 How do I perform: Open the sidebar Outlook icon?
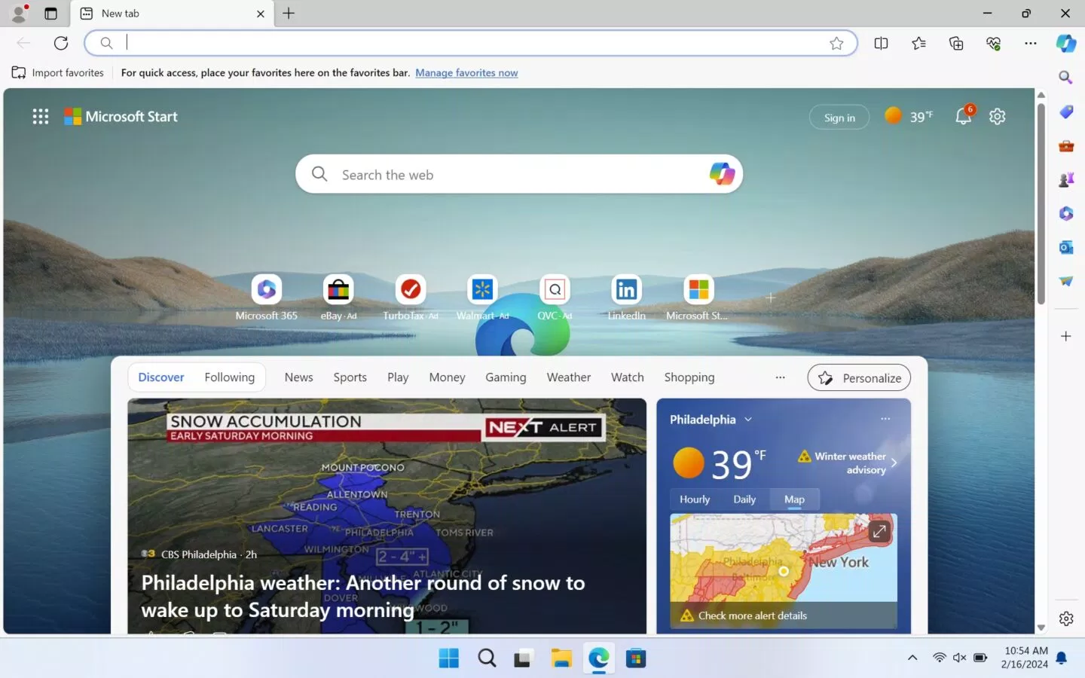point(1065,247)
